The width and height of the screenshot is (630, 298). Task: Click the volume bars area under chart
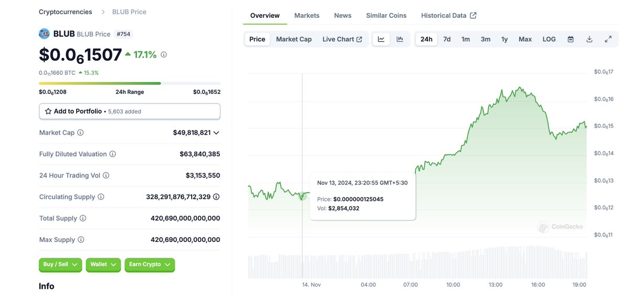click(x=417, y=262)
